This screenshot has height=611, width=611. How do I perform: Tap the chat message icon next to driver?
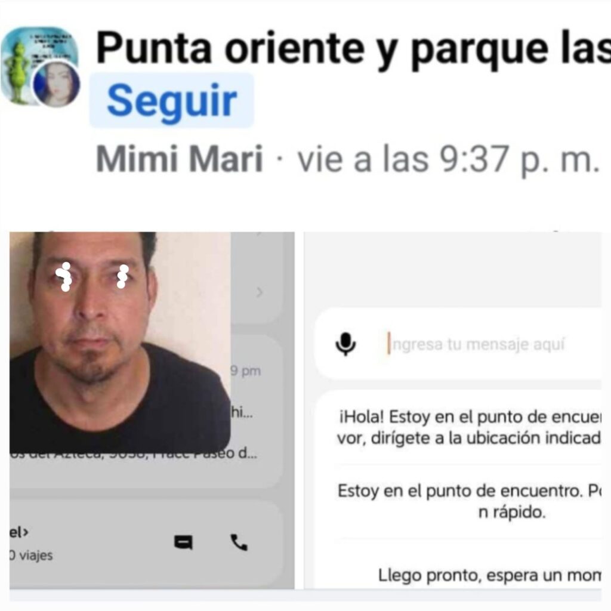pyautogui.click(x=183, y=542)
